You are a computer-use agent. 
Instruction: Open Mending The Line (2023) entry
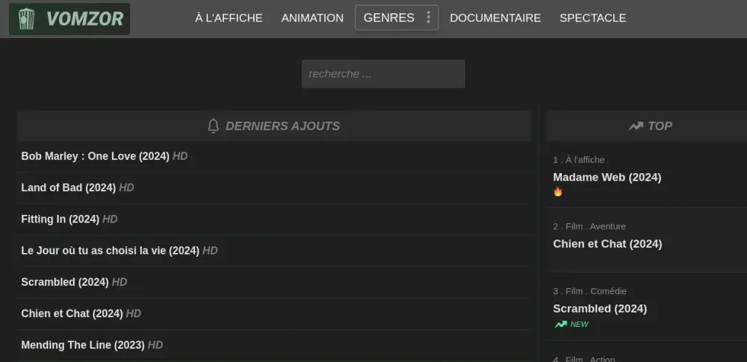[83, 345]
